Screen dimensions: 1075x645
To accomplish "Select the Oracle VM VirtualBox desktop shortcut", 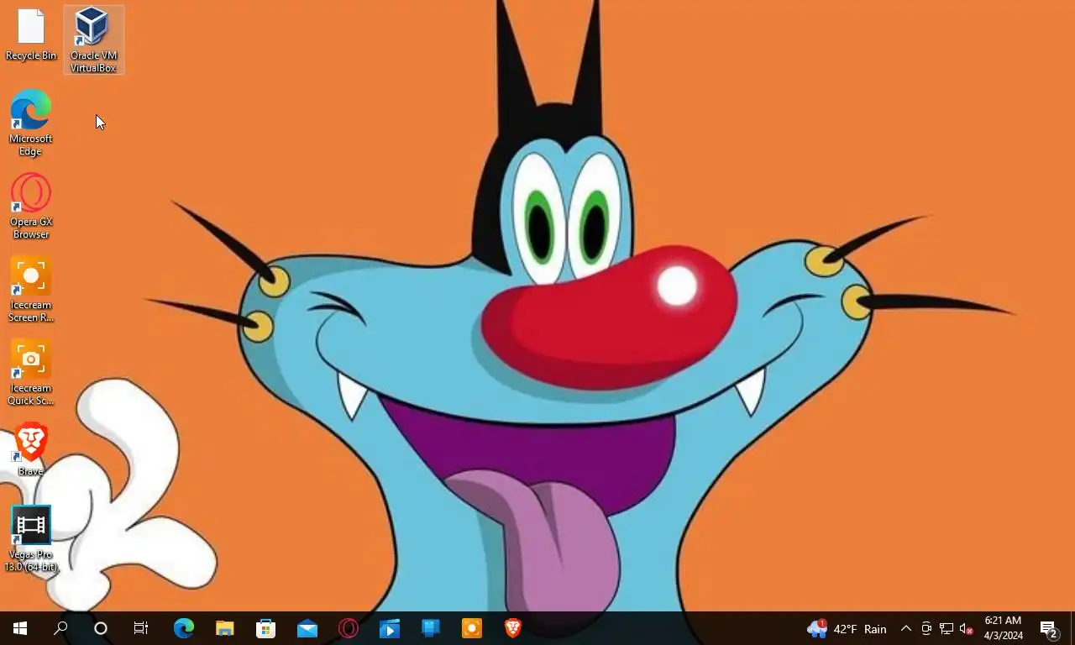I will 93,39.
